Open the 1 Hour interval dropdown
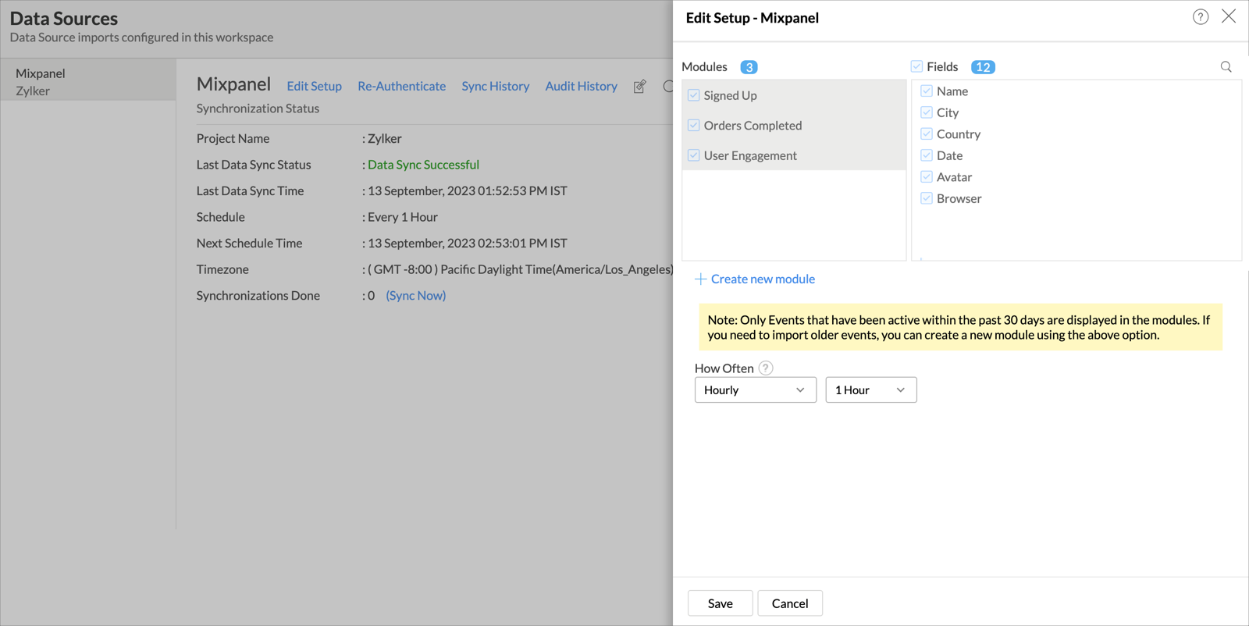Image resolution: width=1249 pixels, height=626 pixels. (x=871, y=390)
